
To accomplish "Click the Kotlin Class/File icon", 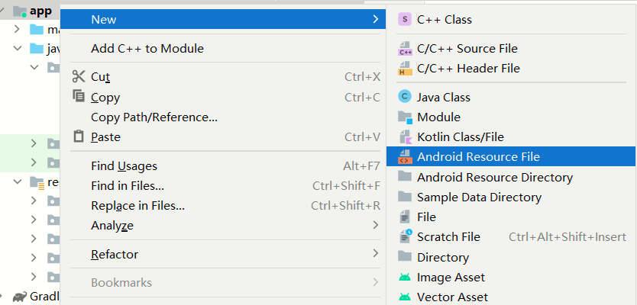I will coord(405,137).
